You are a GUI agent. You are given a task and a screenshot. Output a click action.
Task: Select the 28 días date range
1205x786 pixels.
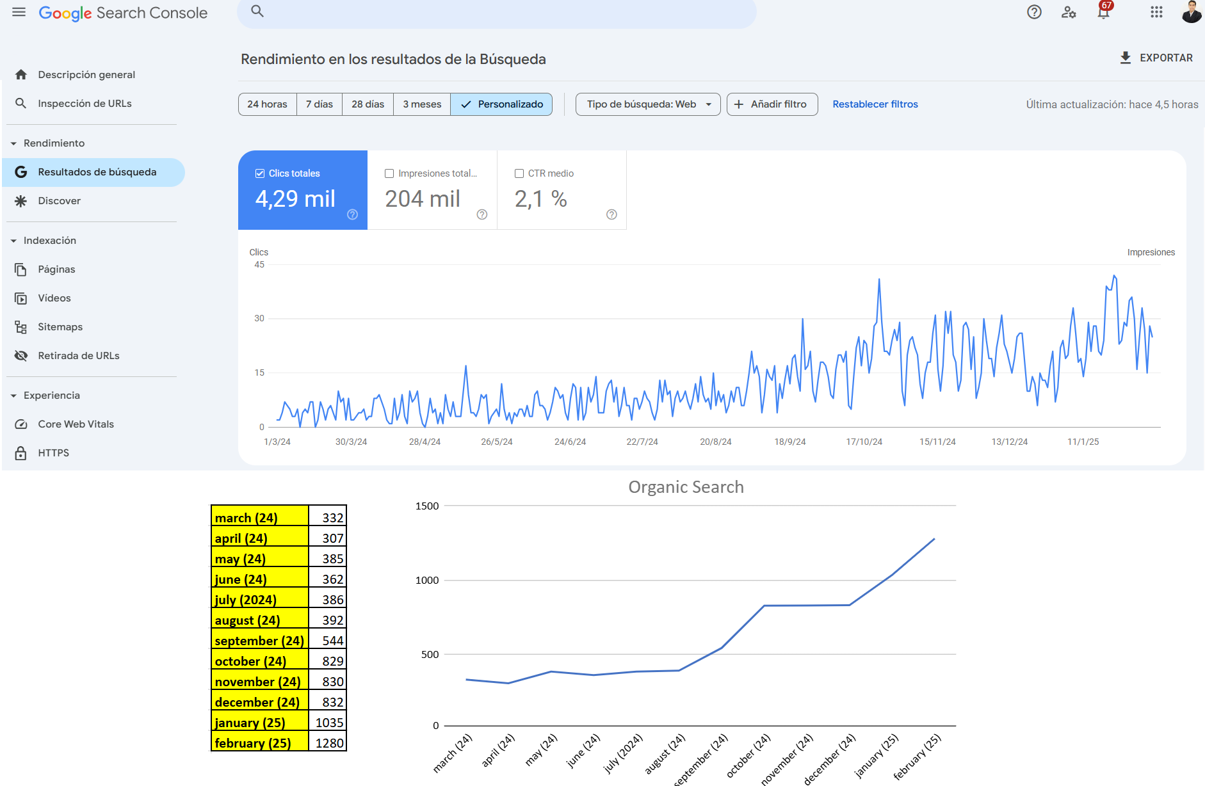coord(368,104)
